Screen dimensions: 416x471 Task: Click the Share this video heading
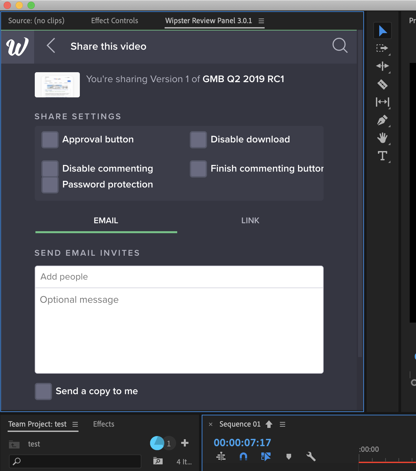point(109,46)
